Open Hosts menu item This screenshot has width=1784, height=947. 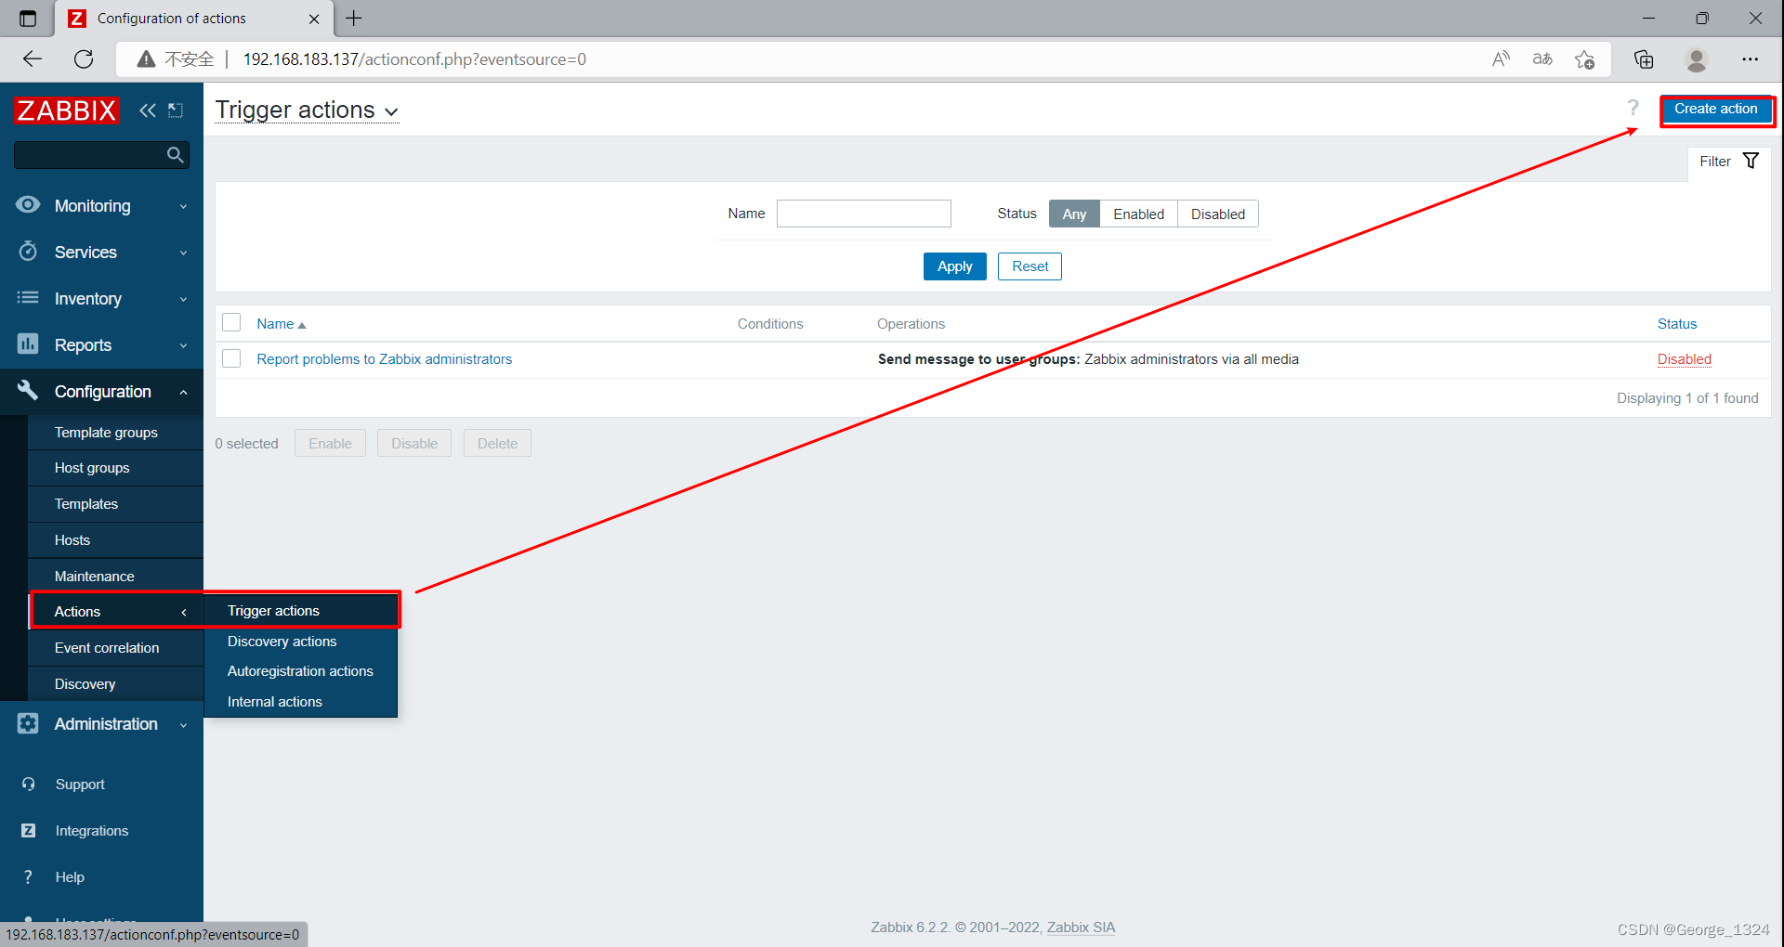point(115,540)
